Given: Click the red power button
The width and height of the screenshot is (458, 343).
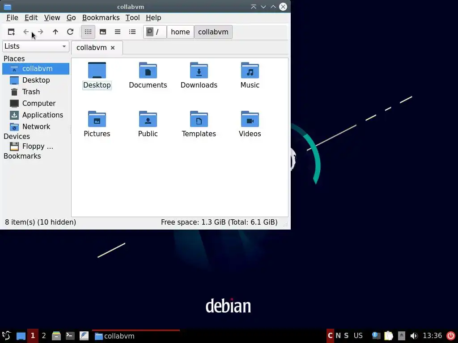Looking at the screenshot, I should pyautogui.click(x=451, y=336).
